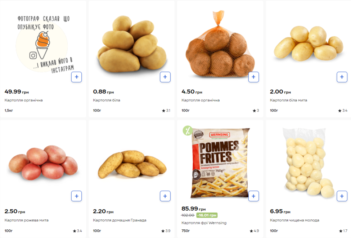This screenshot has width=351, height=238.
Task: Add netted Картопля органічна 100г to cart
Action: coord(254,77)
